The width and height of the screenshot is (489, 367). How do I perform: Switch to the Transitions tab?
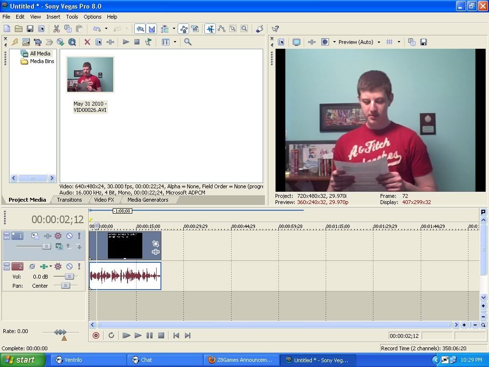click(69, 200)
